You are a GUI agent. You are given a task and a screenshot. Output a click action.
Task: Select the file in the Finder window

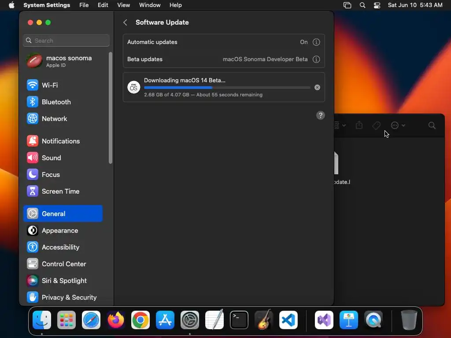point(336,163)
